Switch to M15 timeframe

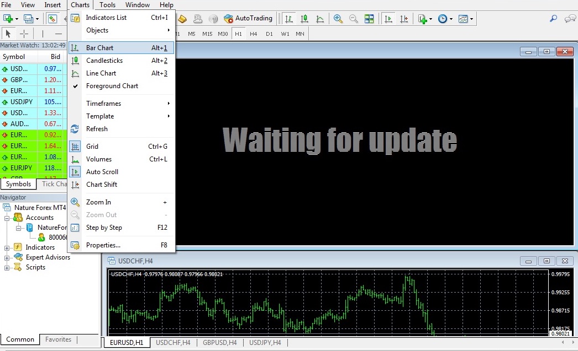tap(207, 34)
